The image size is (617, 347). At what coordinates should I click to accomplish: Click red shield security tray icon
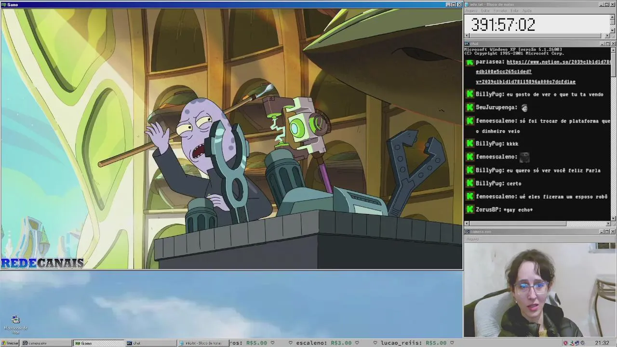(x=565, y=343)
